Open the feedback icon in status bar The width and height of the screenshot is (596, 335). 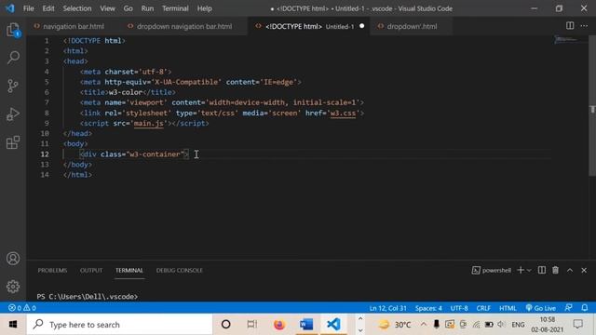click(x=569, y=308)
